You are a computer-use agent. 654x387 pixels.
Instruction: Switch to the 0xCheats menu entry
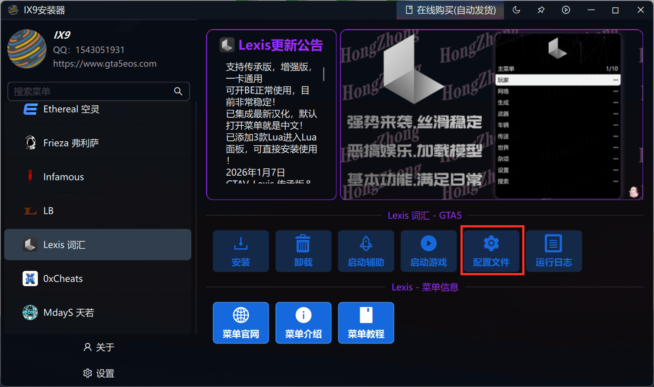(x=98, y=278)
